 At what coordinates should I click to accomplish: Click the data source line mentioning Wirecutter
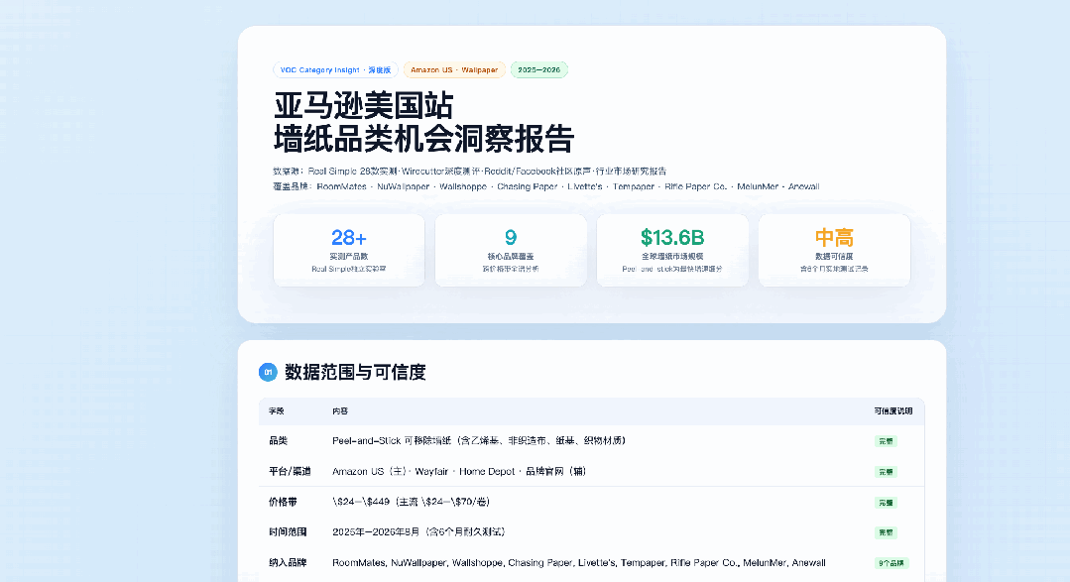[x=469, y=172]
